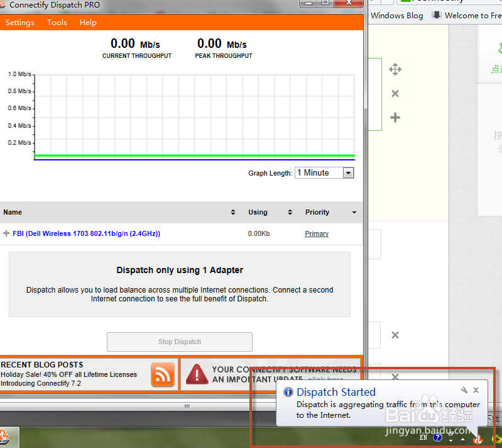Viewport: 502px width, 448px height.
Task: Sort by the Using column arrows
Action: 290,212
